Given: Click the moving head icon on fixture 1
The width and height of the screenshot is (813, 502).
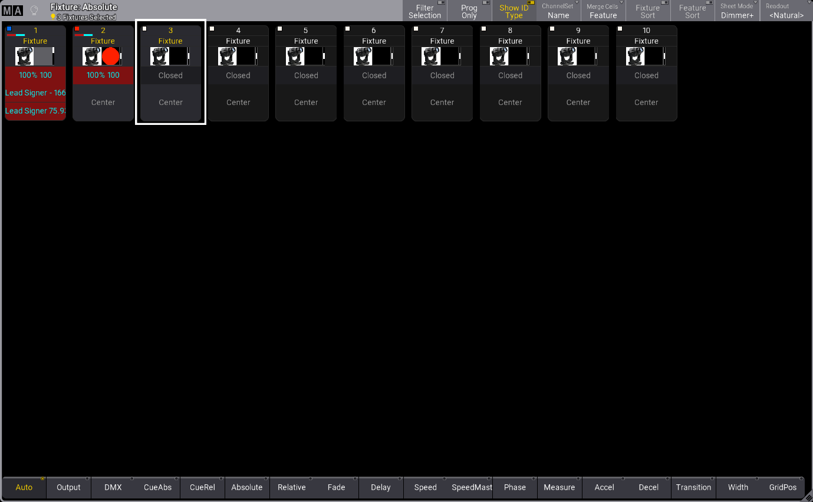Looking at the screenshot, I should pyautogui.click(x=24, y=56).
